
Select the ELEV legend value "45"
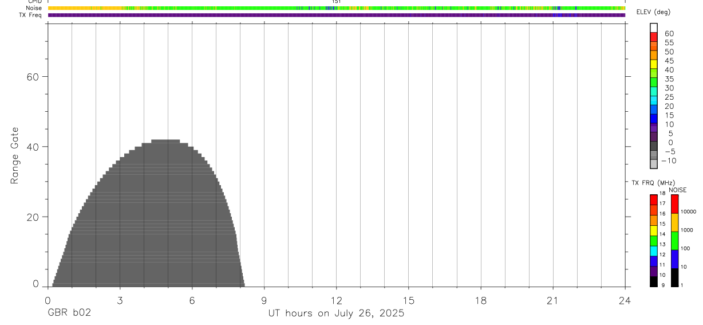tap(669, 61)
